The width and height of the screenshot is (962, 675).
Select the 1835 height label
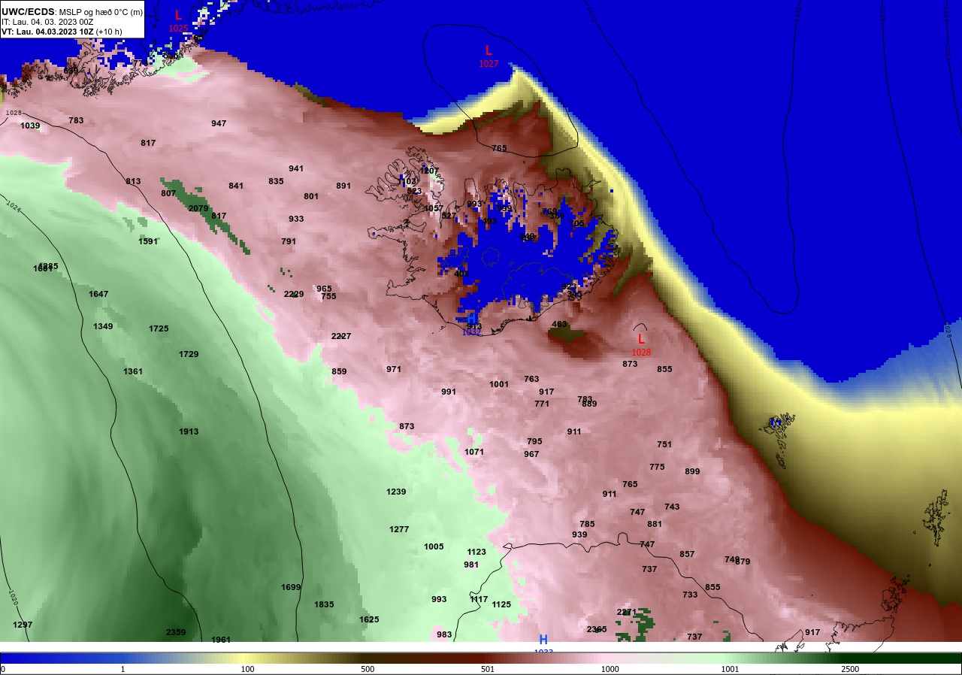(x=324, y=604)
